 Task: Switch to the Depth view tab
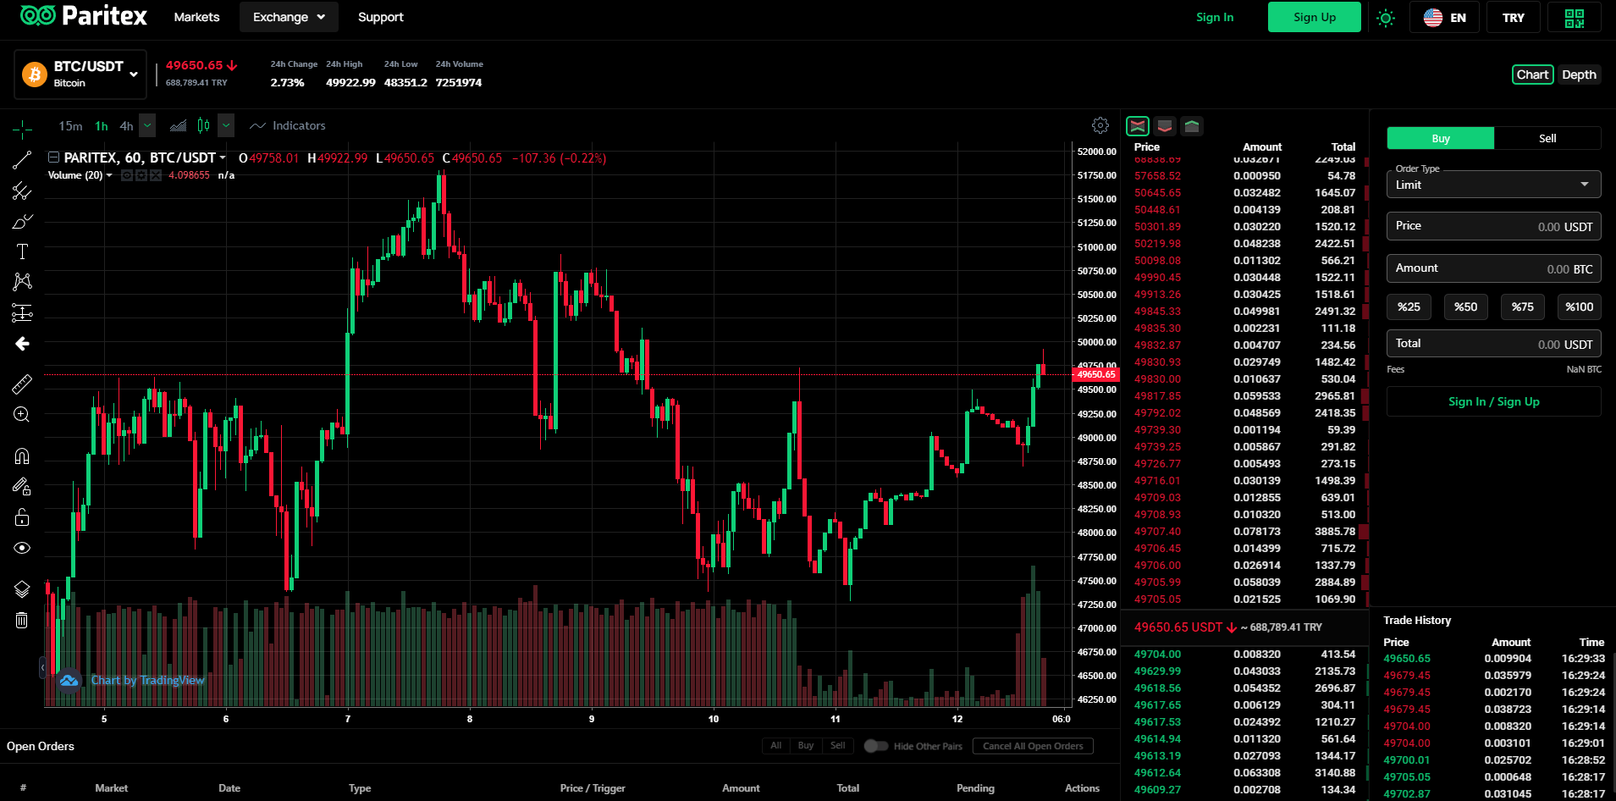1579,75
